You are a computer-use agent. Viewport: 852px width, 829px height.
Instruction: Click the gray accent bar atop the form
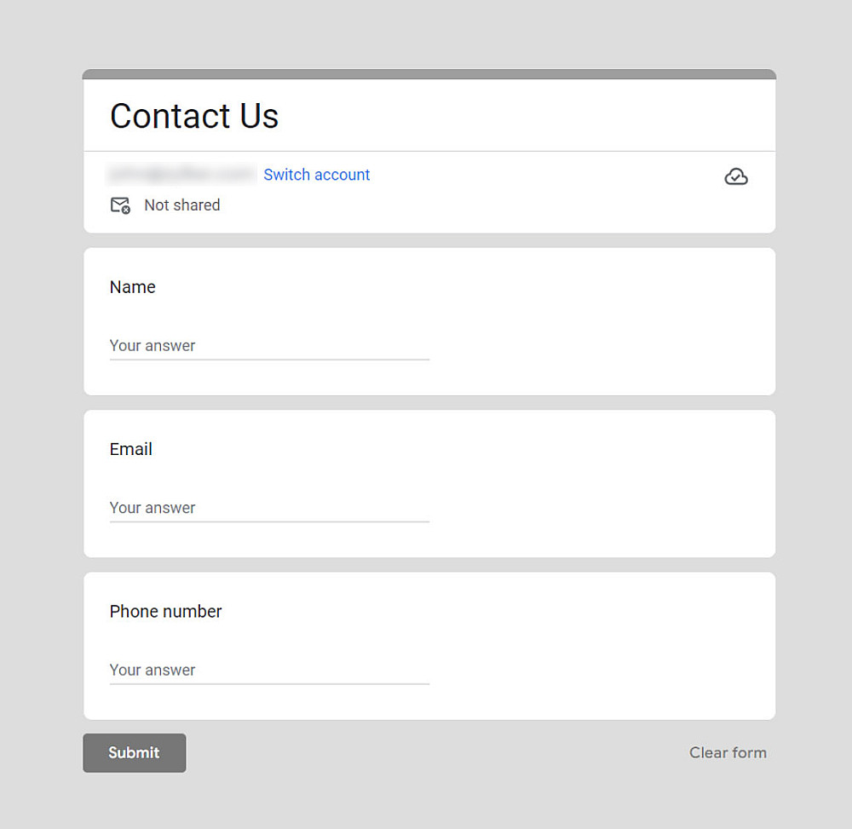pyautogui.click(x=429, y=74)
